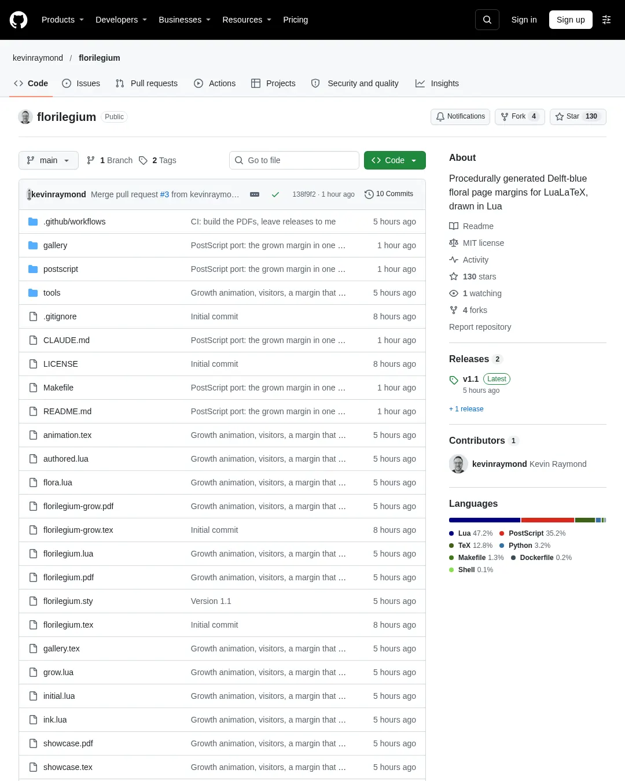This screenshot has width=625, height=781.
Task: Click the TeX green language bar segment
Action: (x=585, y=520)
